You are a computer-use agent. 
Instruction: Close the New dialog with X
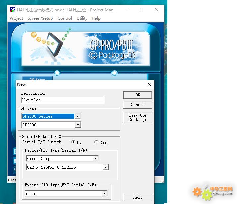(x=149, y=84)
